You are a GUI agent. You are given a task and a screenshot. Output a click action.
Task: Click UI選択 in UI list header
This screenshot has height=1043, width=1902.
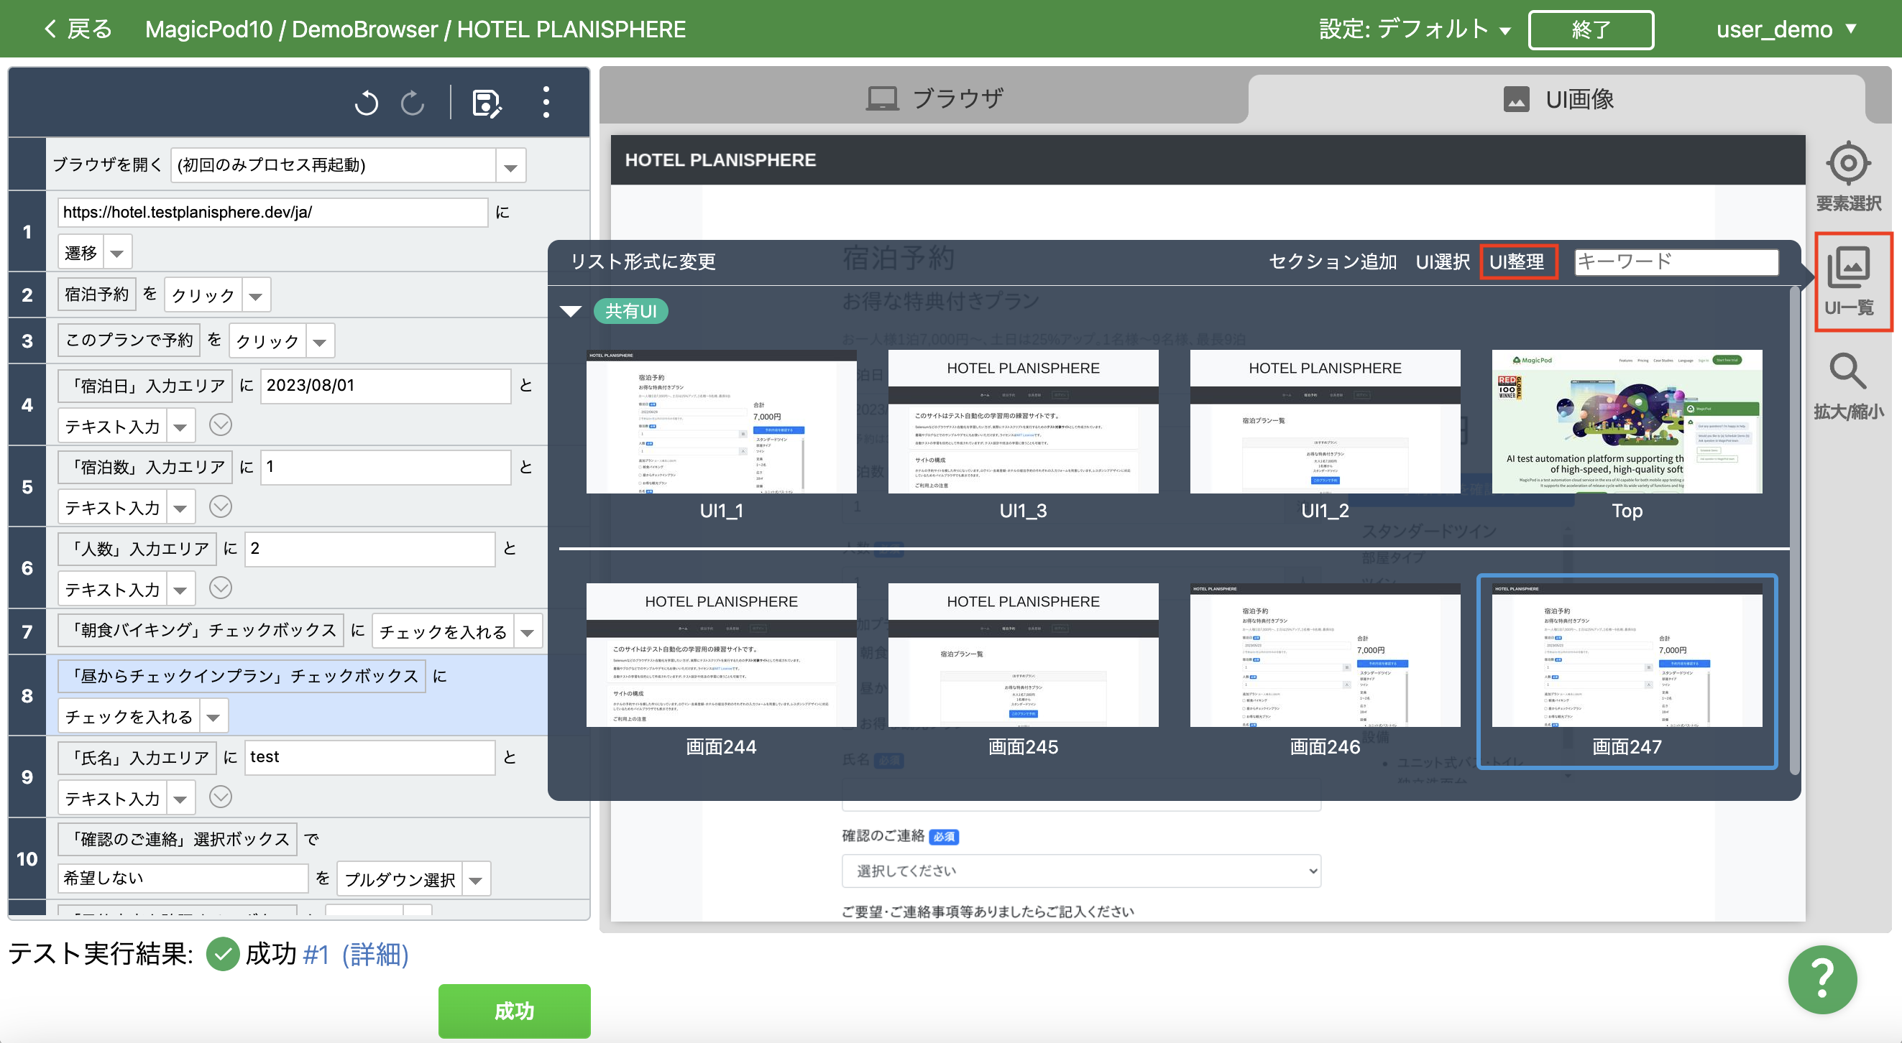point(1442,261)
